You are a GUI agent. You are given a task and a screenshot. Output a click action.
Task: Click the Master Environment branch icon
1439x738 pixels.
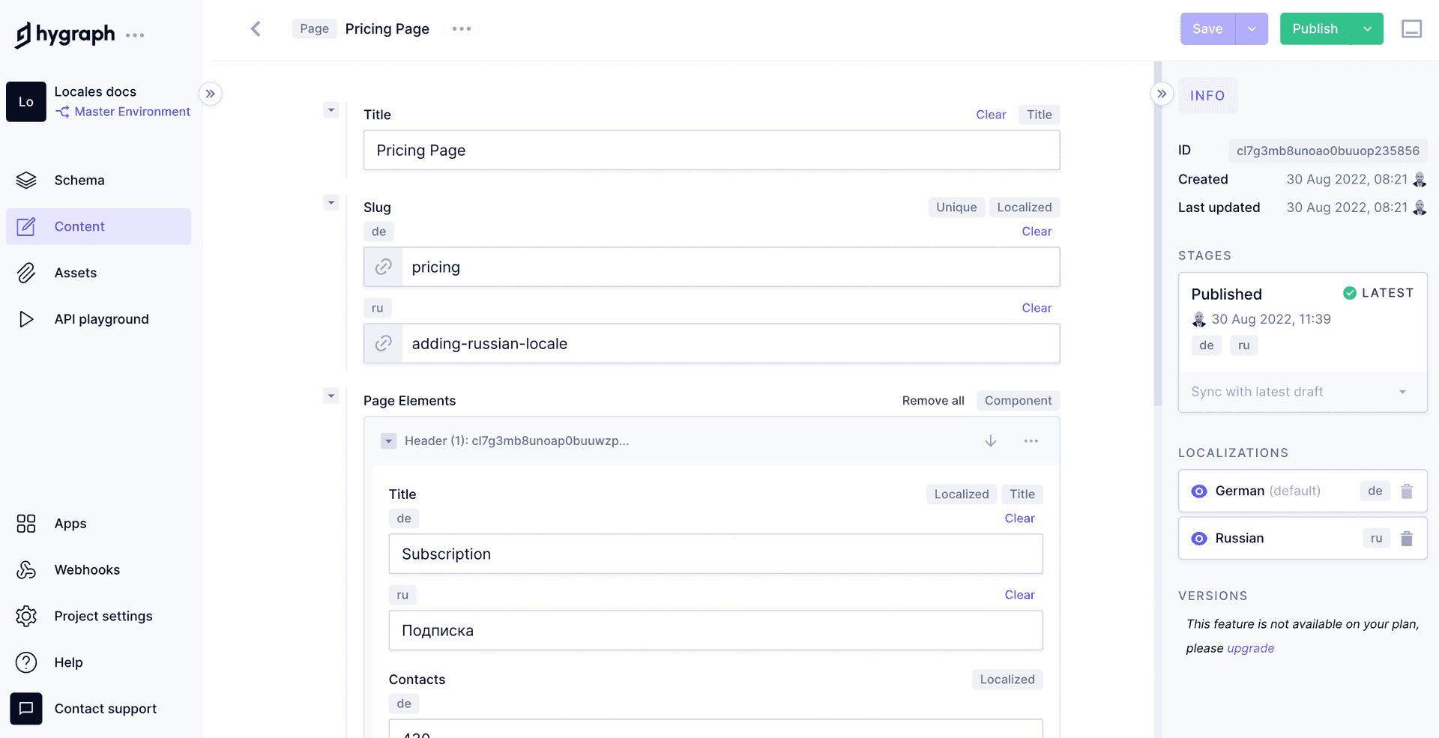62,112
